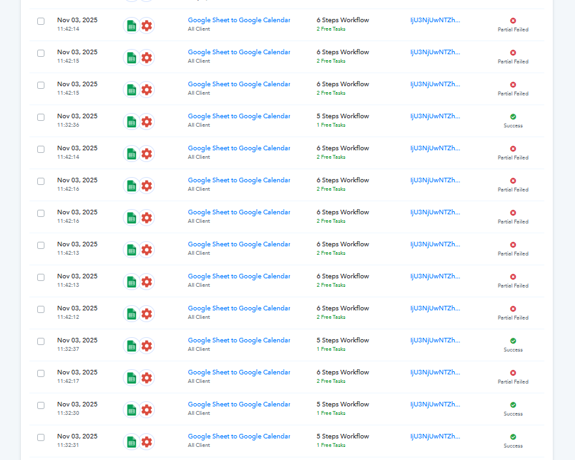Click the Google Sheets icon in the 11:42:12 row
Screen dimensions: 575x460
[131, 314]
